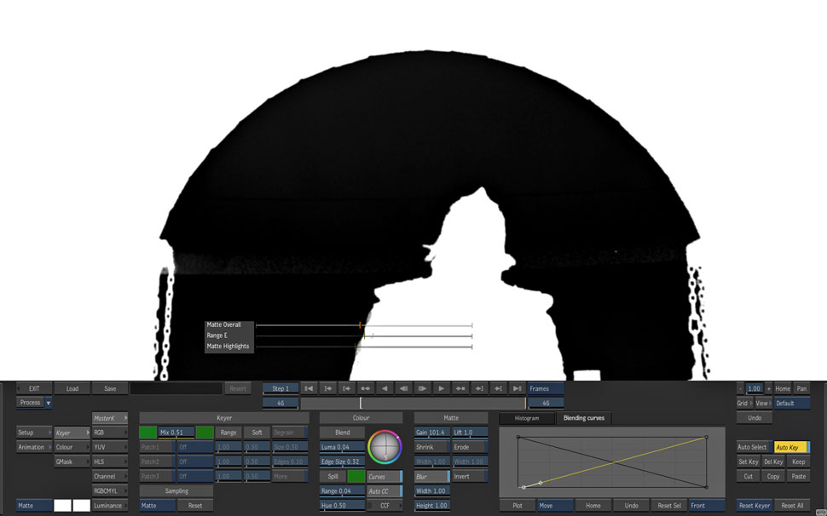Click the zoom-in plus button
Viewport: 827px width, 516px height.
pyautogui.click(x=768, y=388)
